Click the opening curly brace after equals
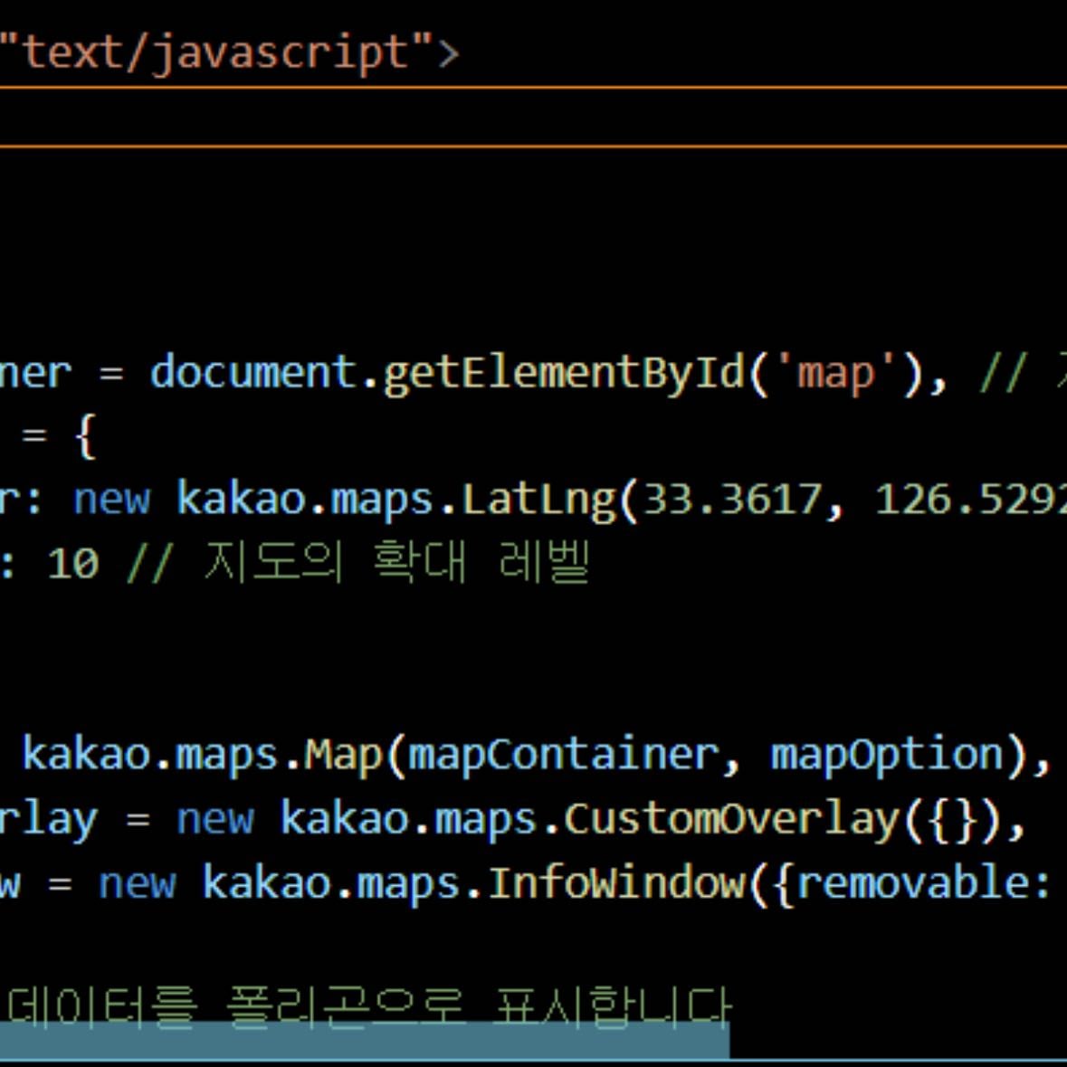1067x1067 pixels. [x=85, y=437]
